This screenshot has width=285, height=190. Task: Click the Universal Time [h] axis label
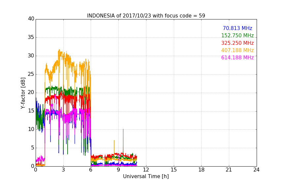pyautogui.click(x=146, y=176)
